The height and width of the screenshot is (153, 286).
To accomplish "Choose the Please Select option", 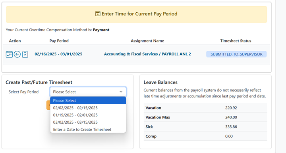I will point(88,100).
